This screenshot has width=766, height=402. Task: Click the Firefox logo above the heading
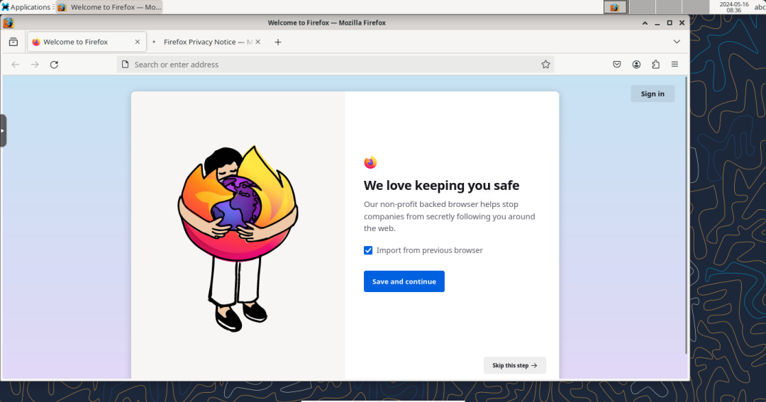point(370,162)
